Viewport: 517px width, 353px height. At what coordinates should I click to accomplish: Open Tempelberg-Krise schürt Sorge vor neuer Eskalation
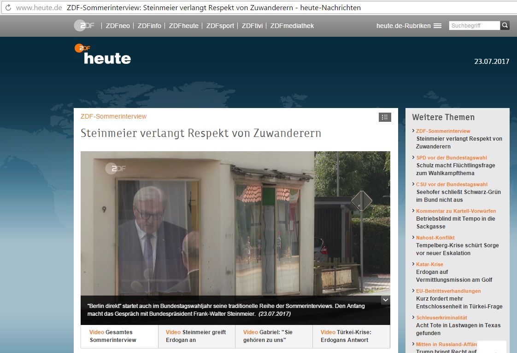click(457, 249)
